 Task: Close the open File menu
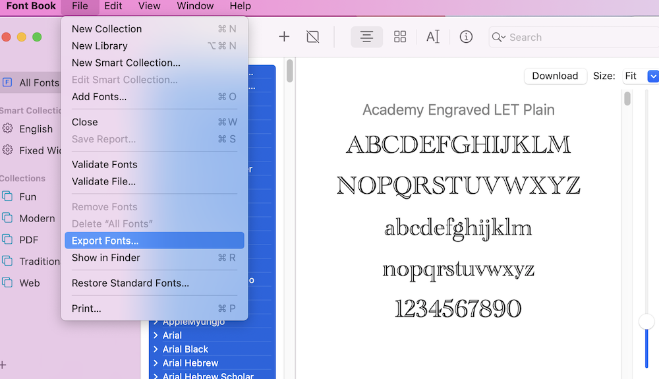[x=80, y=6]
